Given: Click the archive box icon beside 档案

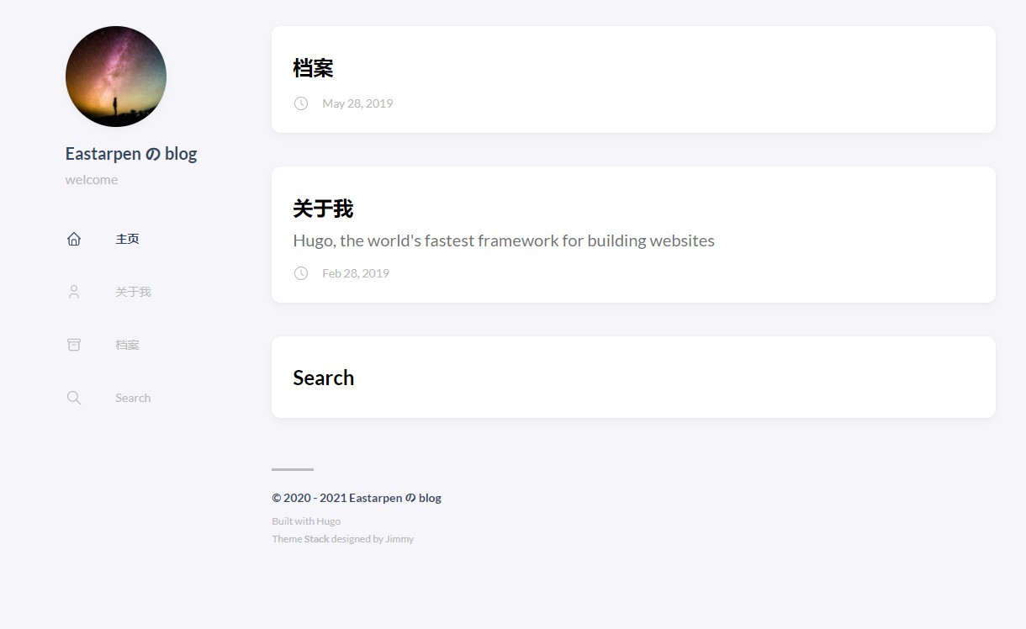Looking at the screenshot, I should 74,344.
